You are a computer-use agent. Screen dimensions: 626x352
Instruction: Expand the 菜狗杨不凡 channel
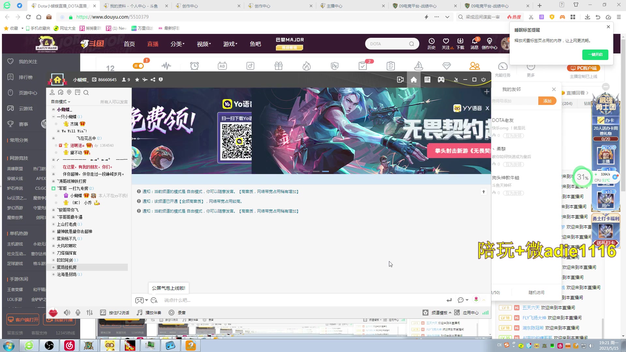[x=53, y=239]
